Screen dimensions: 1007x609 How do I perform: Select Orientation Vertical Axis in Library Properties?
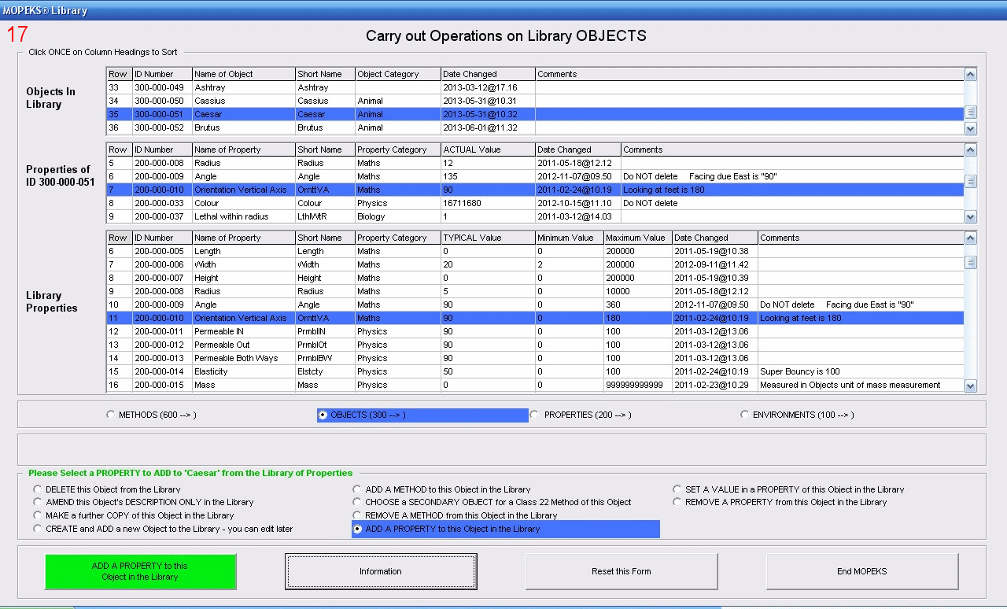click(535, 318)
